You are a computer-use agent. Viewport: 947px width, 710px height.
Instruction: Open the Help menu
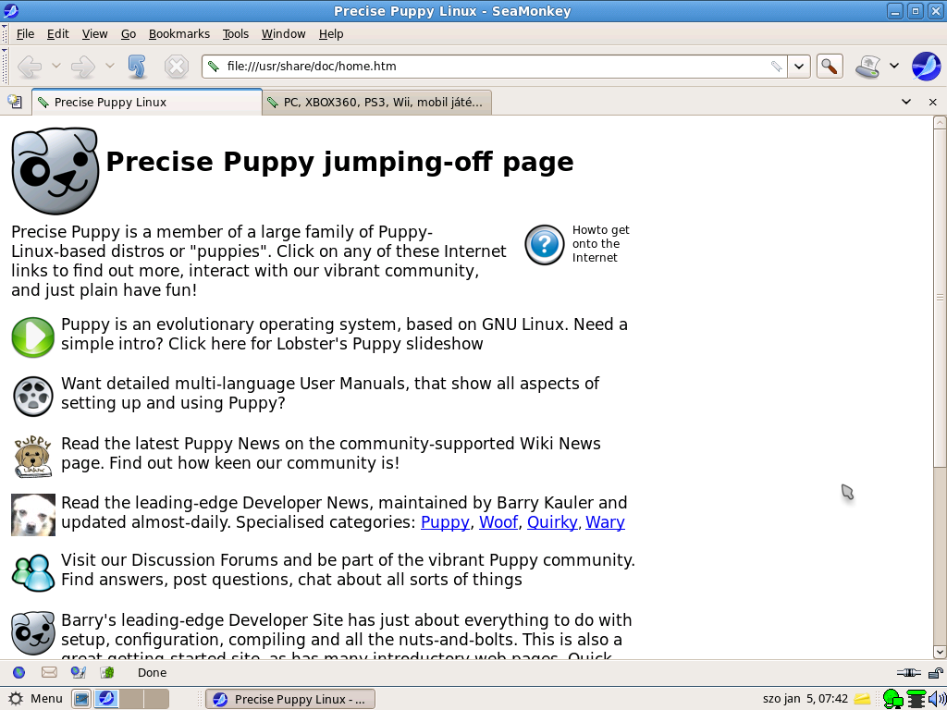[331, 34]
